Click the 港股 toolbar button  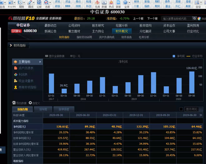point(188,2)
